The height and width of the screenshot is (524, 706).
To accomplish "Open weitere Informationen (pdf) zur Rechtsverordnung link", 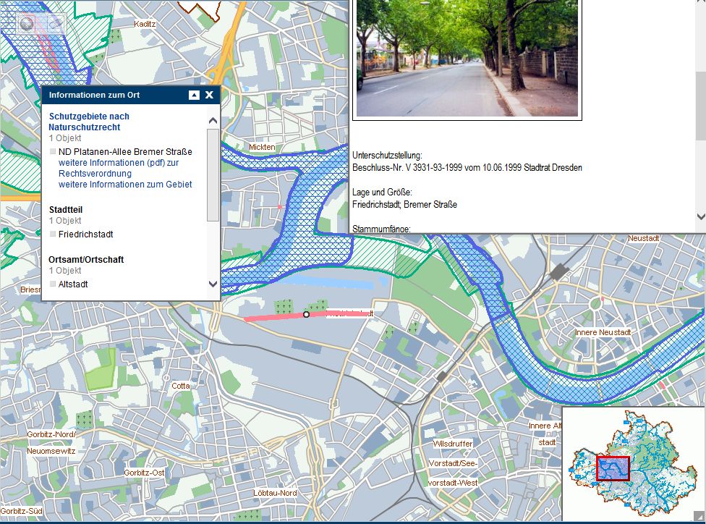I will (118, 168).
